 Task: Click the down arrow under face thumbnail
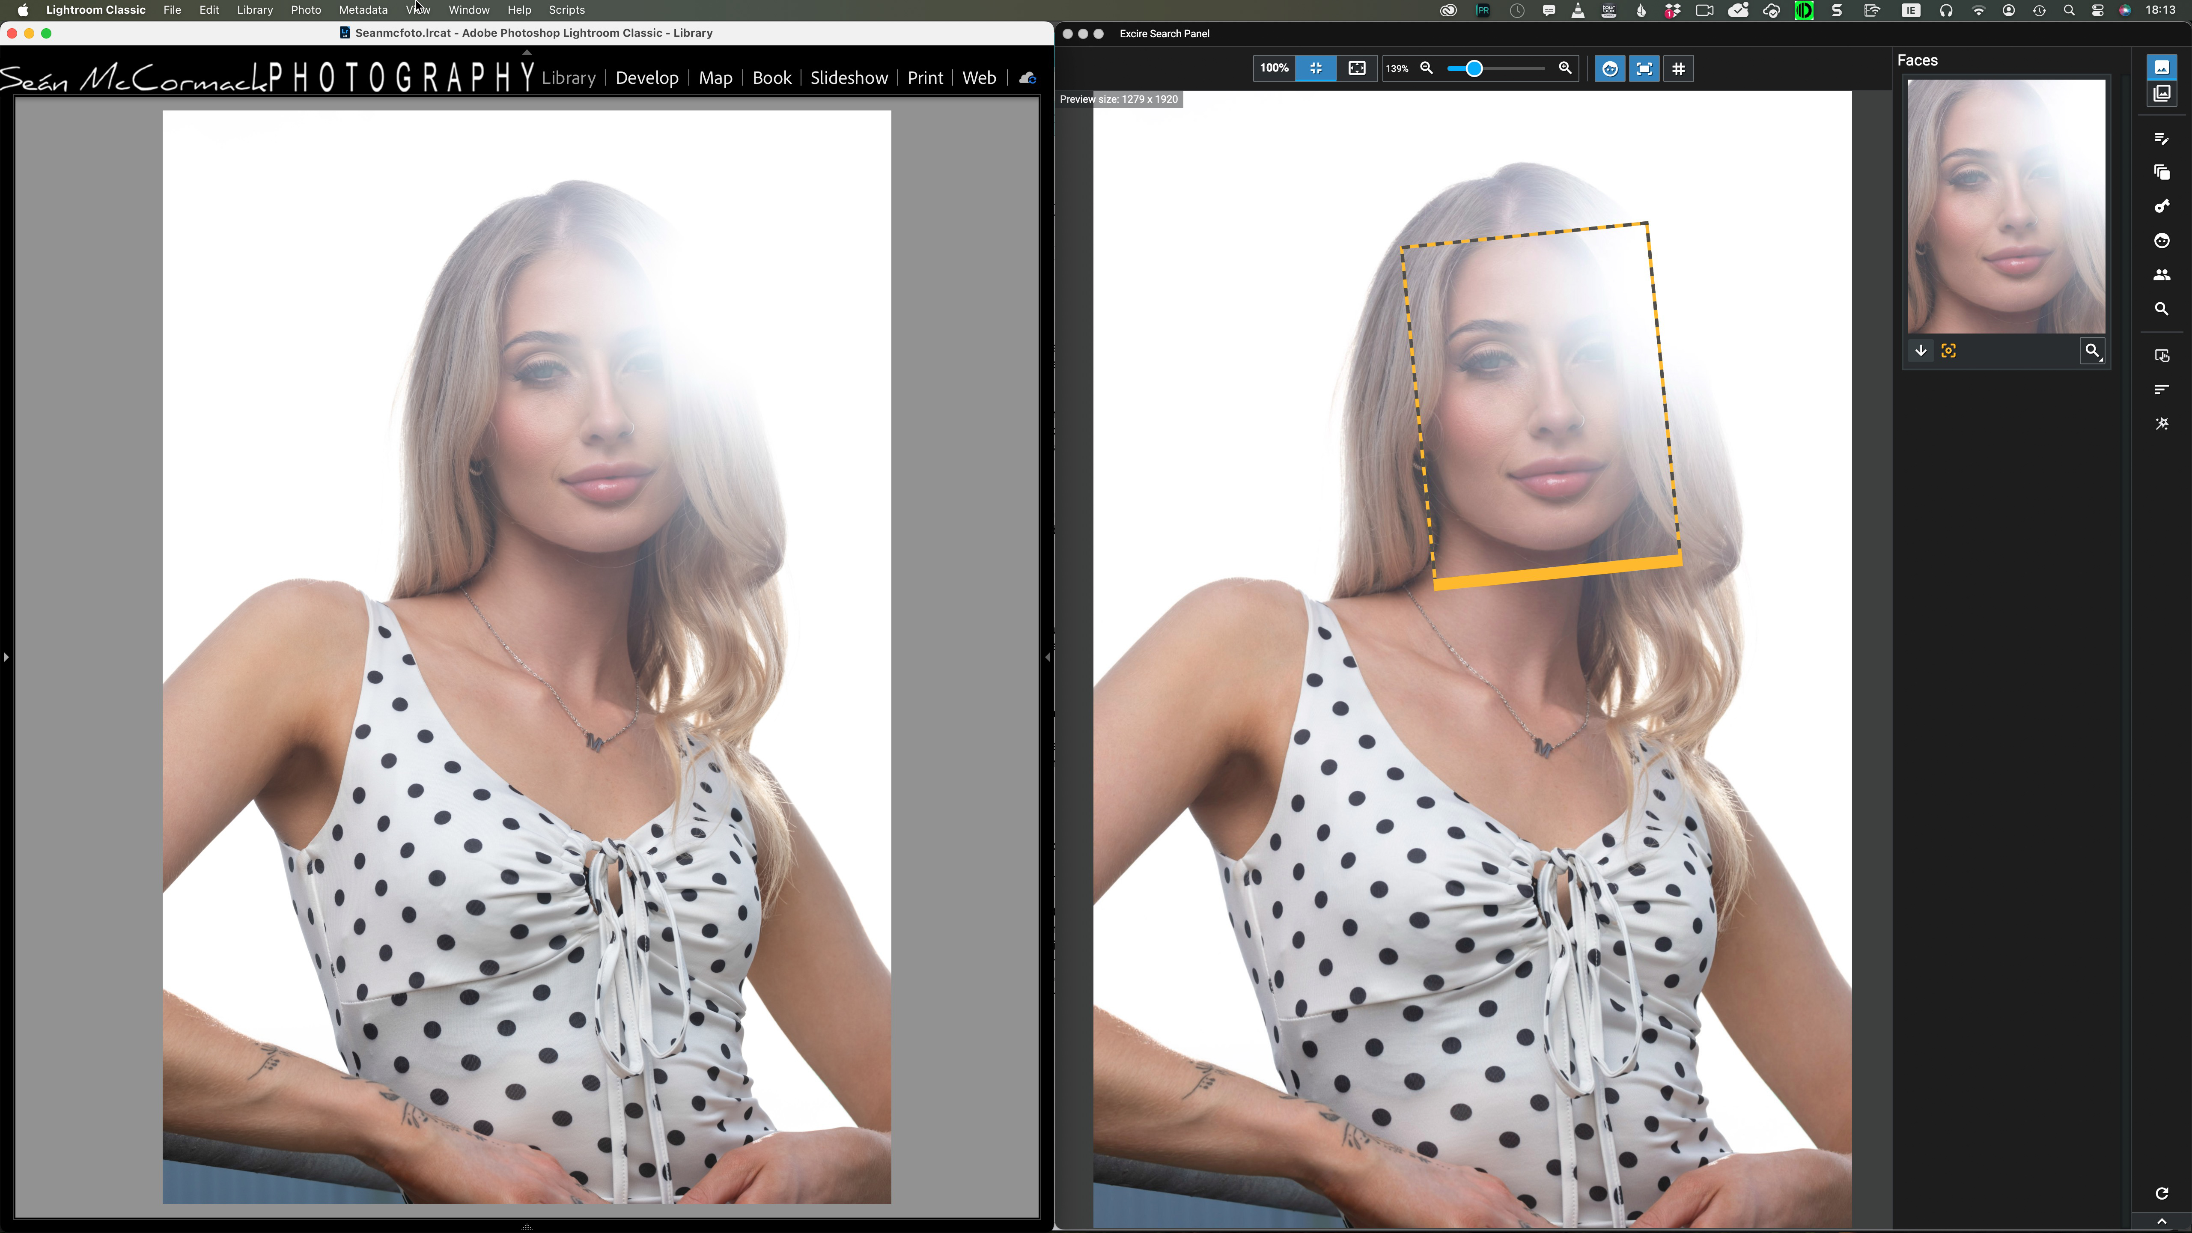coord(1921,351)
